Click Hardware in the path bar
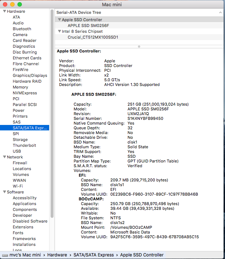 57,255
